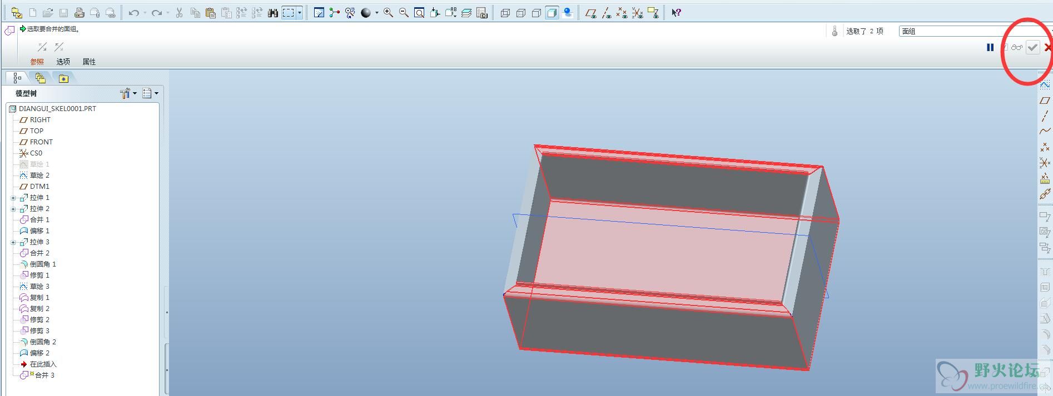This screenshot has height=396, width=1053.
Task: Pause the merge tool
Action: pyautogui.click(x=990, y=47)
